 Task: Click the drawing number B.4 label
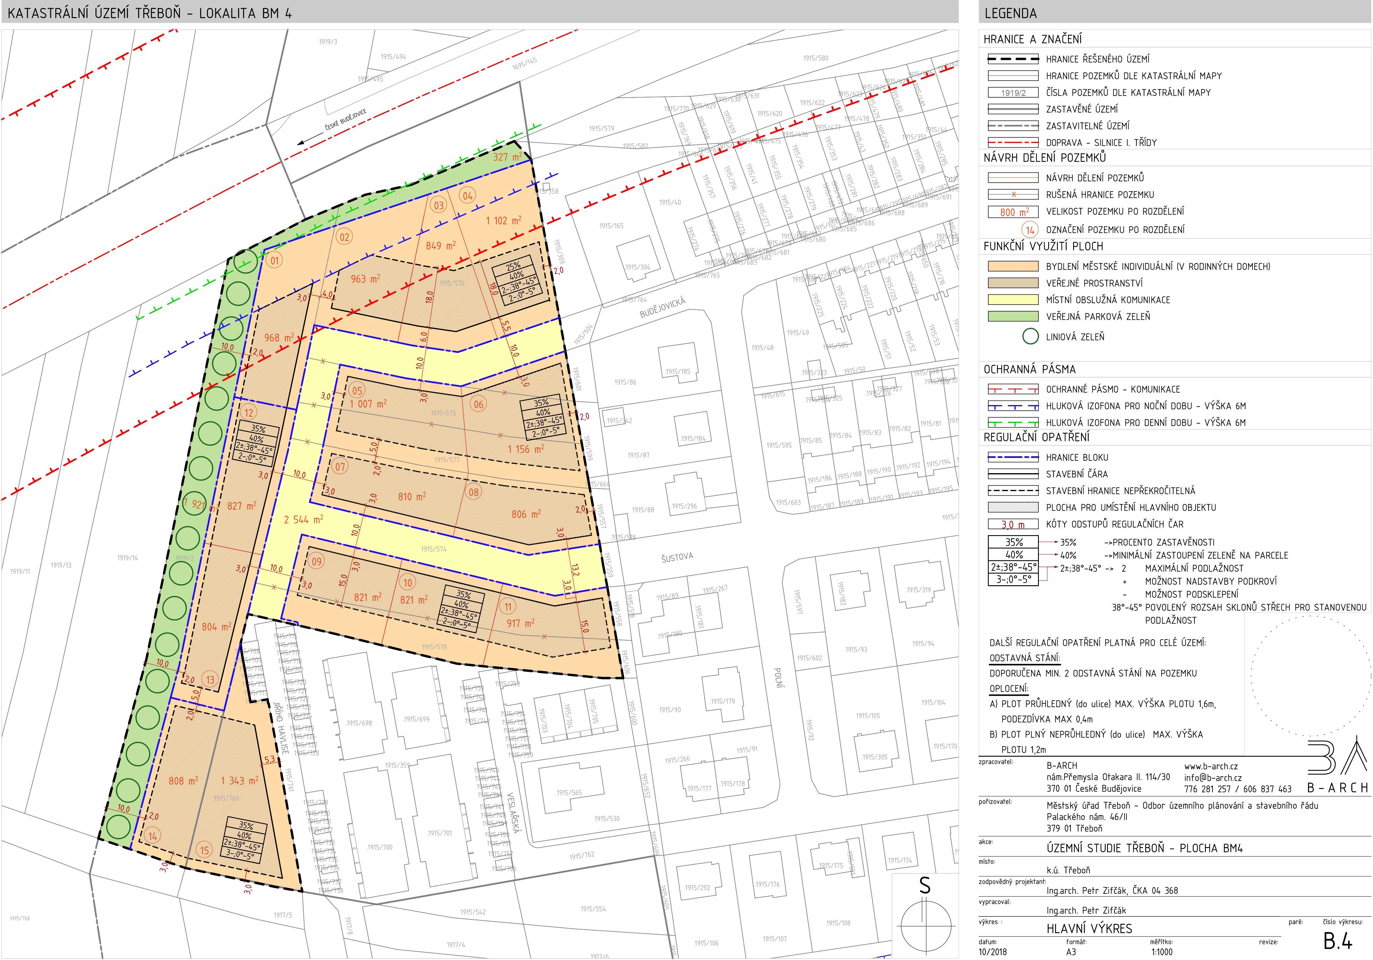pyautogui.click(x=1338, y=941)
